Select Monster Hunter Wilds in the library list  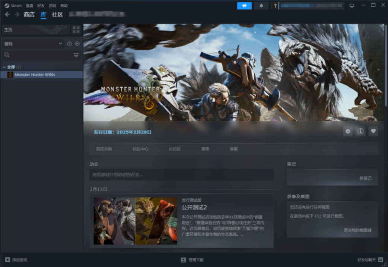42,75
